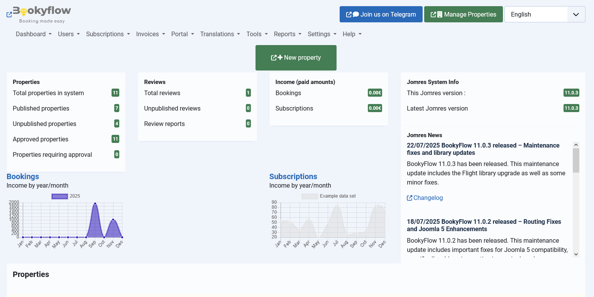594x297 pixels.
Task: Click the purple 2025 legend swatch
Action: (59, 196)
